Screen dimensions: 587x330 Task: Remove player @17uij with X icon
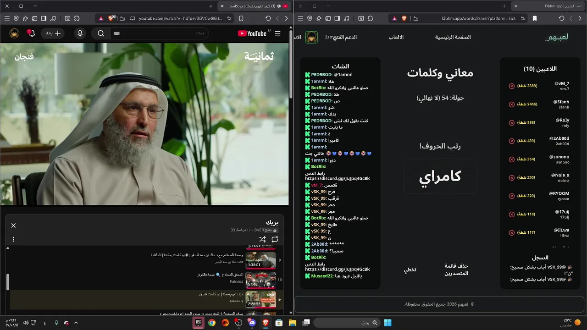tap(512, 214)
